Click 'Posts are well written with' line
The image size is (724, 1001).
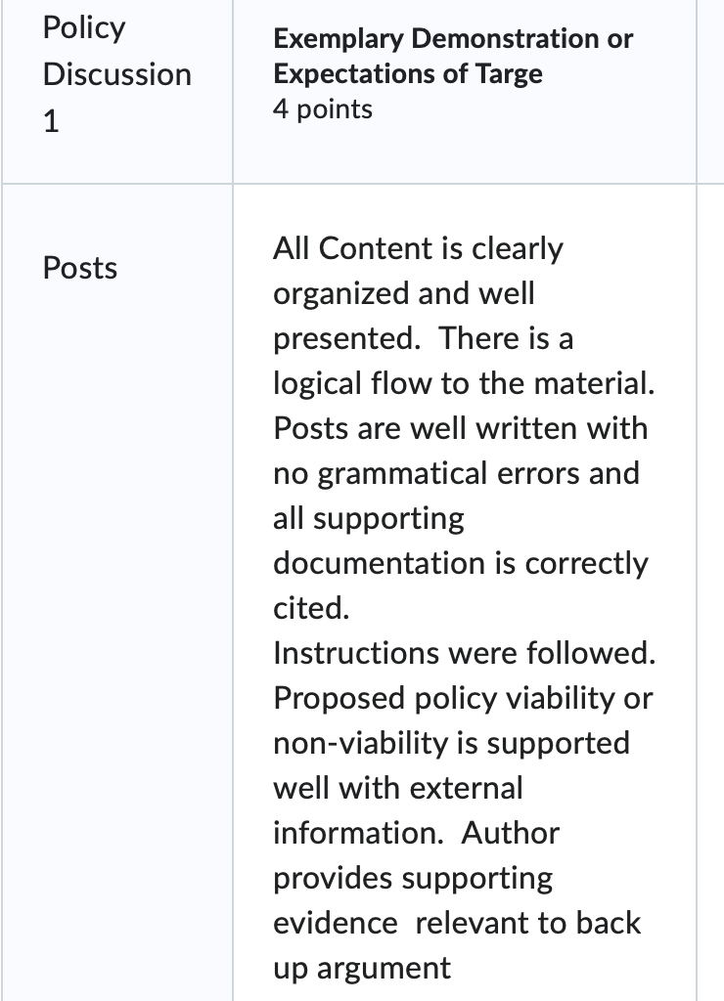pos(461,428)
